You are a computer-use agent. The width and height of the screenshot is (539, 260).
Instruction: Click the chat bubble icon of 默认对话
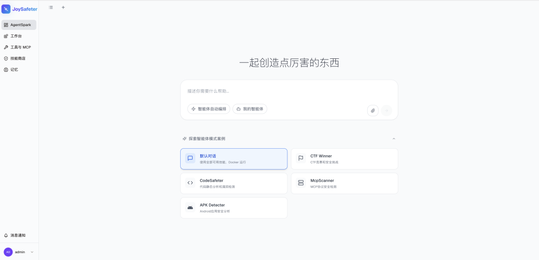(190, 158)
